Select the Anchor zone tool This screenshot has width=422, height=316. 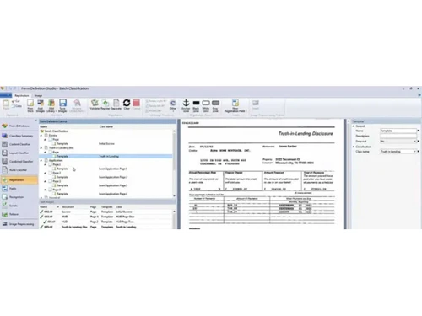pos(186,105)
